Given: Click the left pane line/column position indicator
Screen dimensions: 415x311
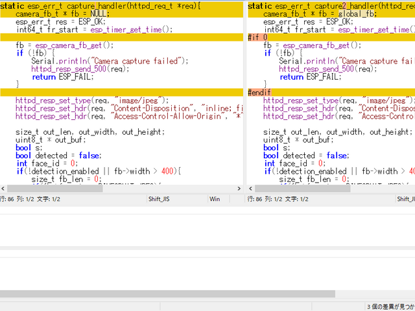Looking at the screenshot, I should point(30,199).
